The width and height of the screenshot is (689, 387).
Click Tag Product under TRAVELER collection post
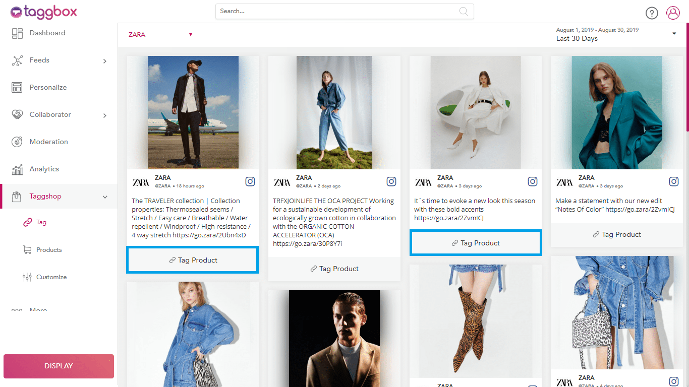[193, 260]
